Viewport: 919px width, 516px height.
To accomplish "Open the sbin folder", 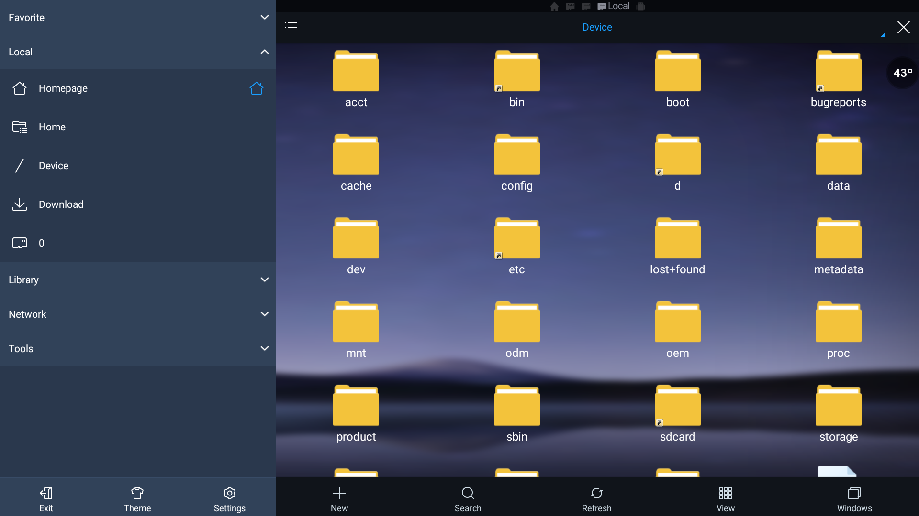I will (x=517, y=414).
